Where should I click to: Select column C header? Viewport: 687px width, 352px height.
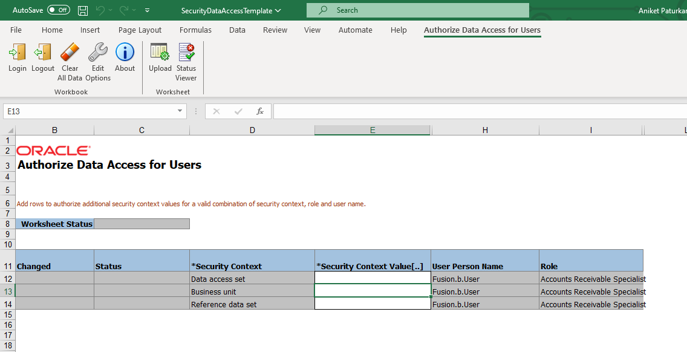142,130
